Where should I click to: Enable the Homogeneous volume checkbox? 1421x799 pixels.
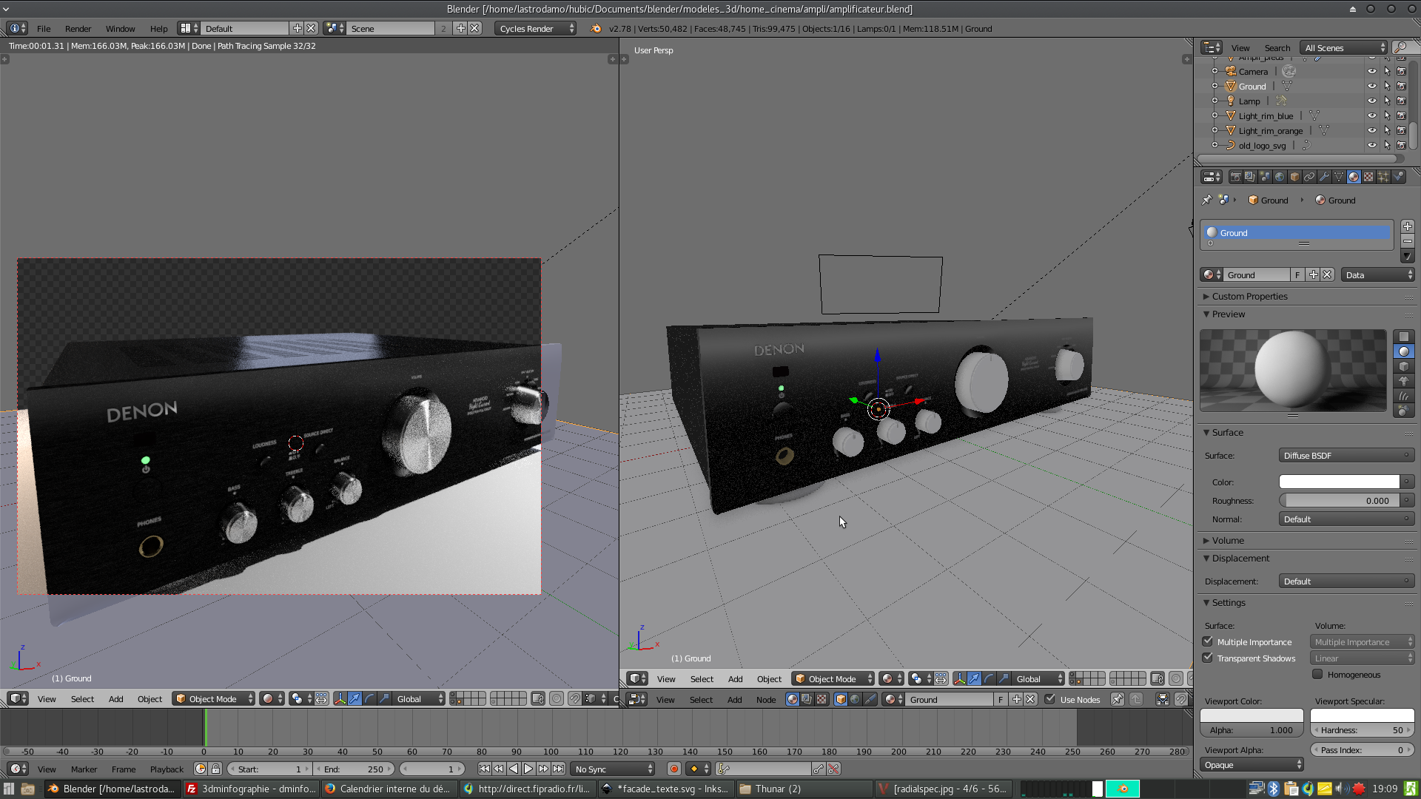1317,674
